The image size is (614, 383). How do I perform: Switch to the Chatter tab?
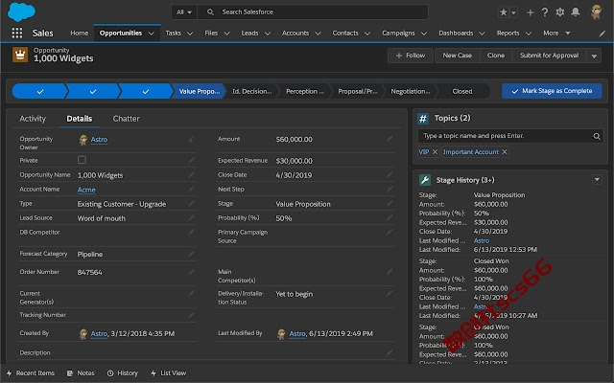(126, 119)
